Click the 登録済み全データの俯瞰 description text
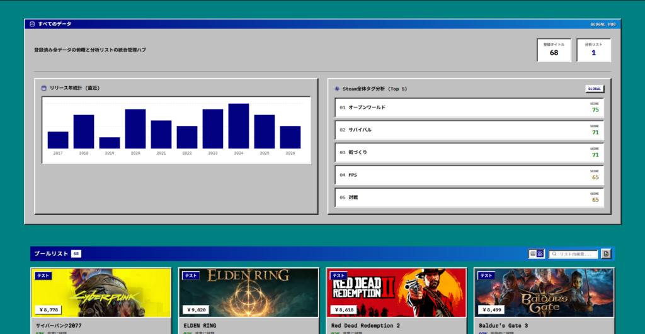 point(90,50)
